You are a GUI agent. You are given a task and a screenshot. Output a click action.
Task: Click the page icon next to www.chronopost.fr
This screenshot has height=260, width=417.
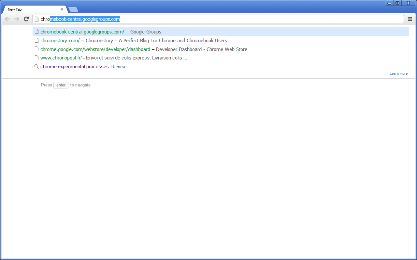(36, 58)
